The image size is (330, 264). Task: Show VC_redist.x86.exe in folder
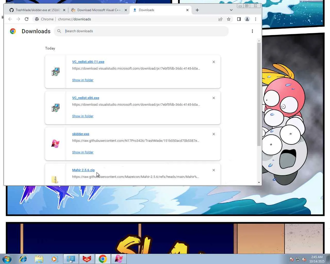83,116
